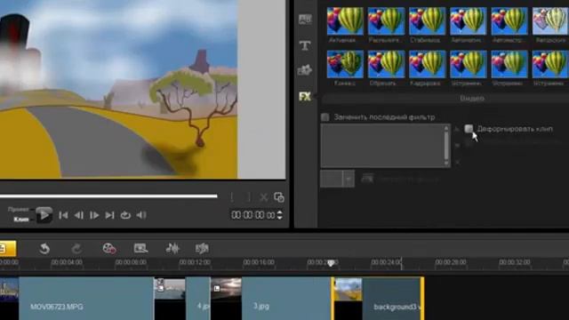Play the clip in preview
The width and height of the screenshot is (569, 320).
click(44, 215)
